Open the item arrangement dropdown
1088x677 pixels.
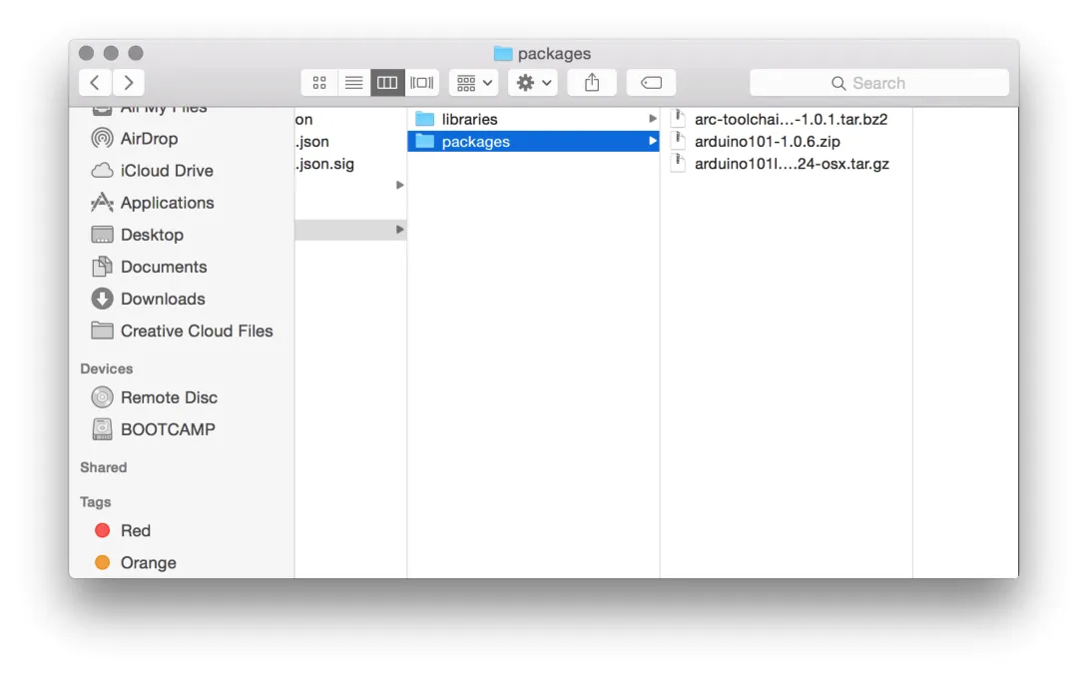(x=474, y=83)
